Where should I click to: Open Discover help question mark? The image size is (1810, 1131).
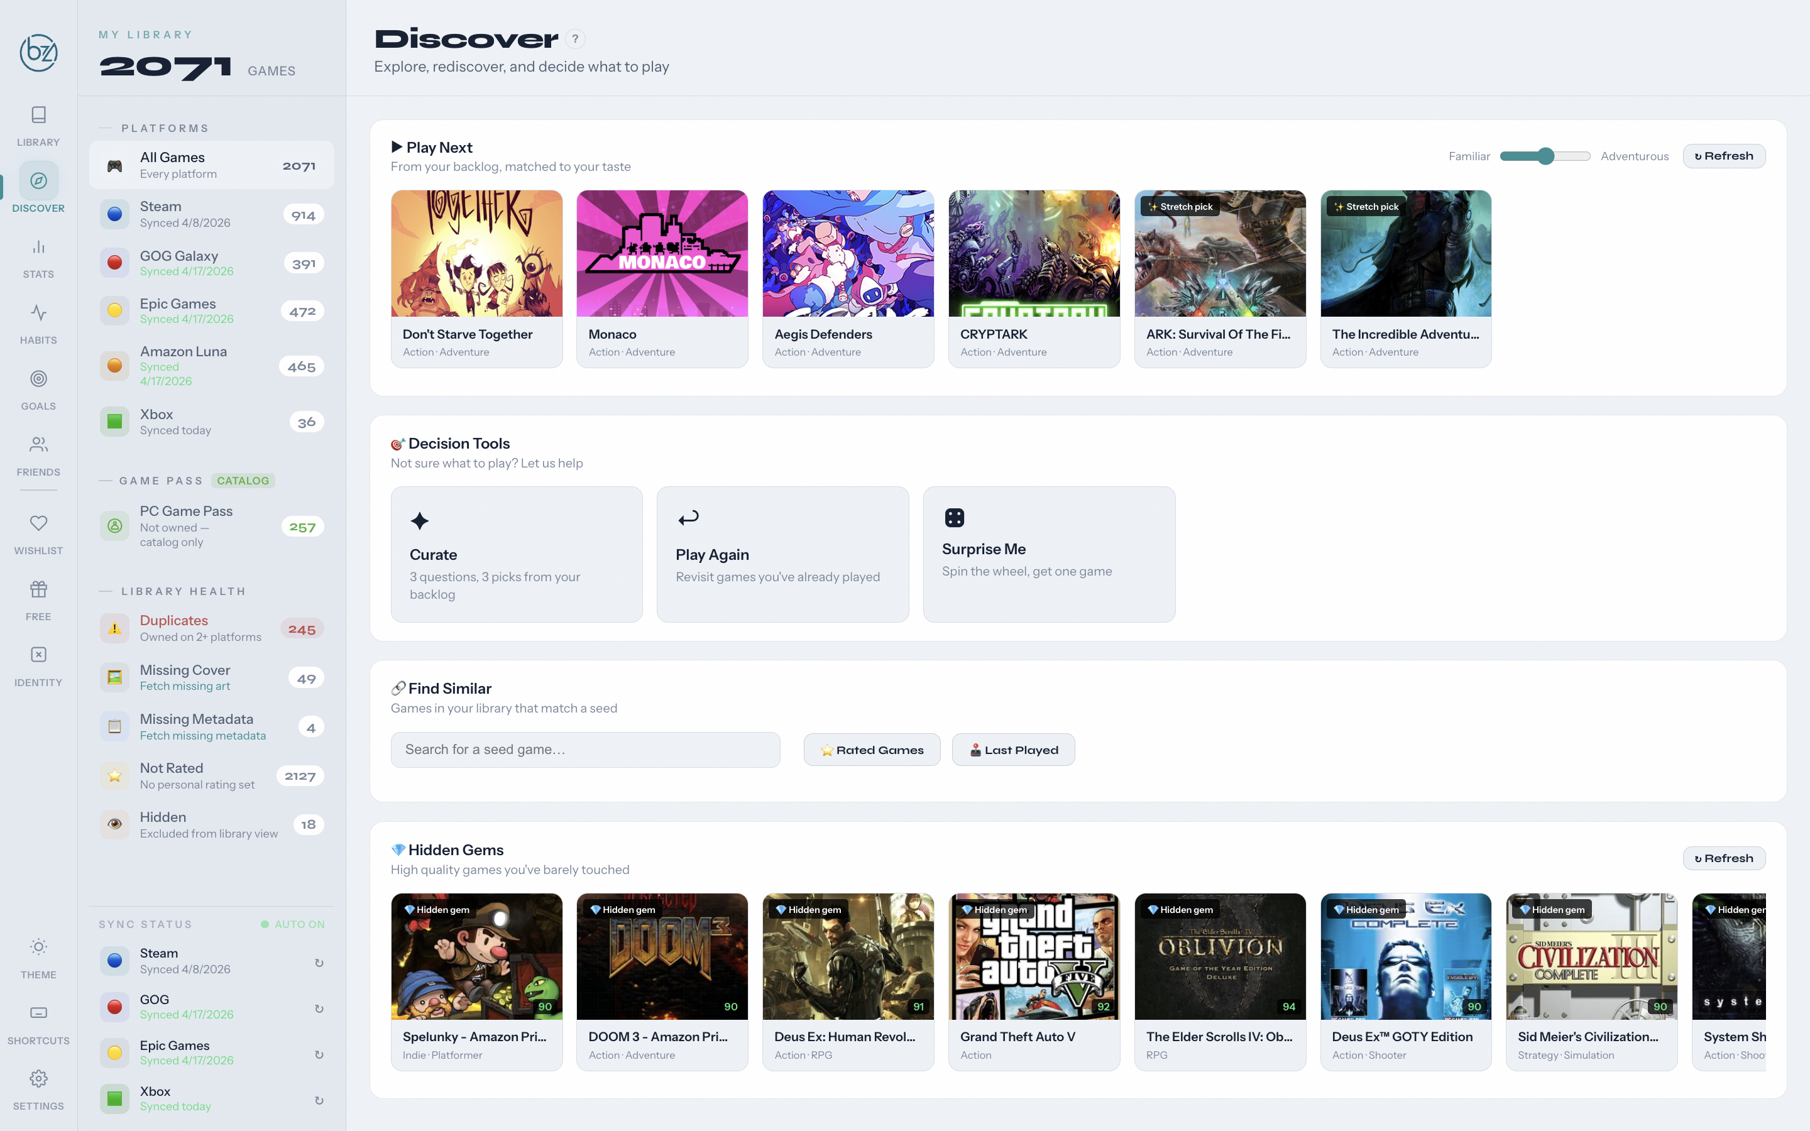pos(575,39)
